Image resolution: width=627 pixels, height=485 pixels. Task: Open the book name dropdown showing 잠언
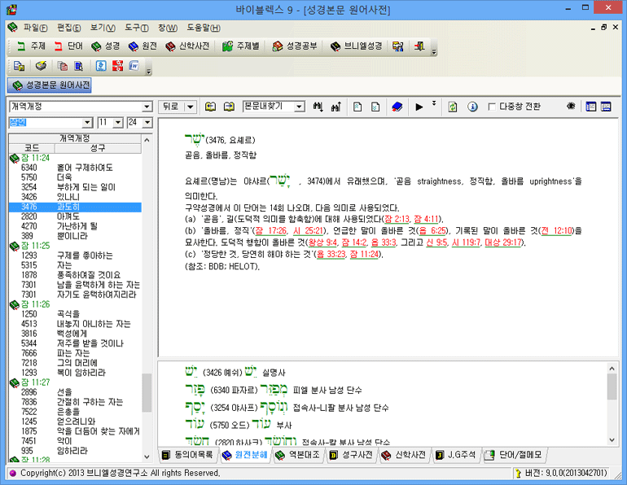(x=88, y=123)
